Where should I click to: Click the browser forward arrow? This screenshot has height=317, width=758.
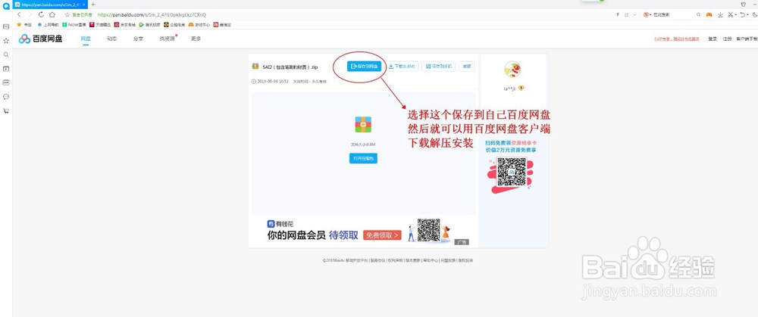(x=30, y=15)
